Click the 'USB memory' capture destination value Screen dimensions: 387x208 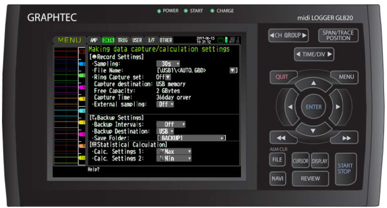point(170,84)
